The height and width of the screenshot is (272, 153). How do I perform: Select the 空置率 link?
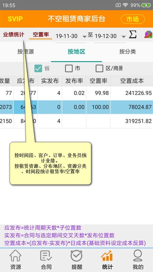pos(41,34)
